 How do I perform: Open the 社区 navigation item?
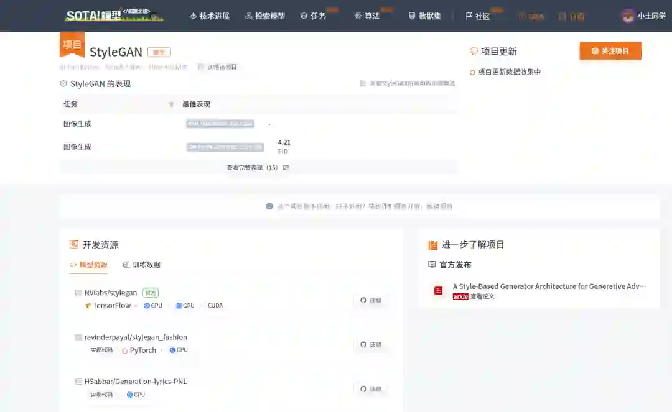coord(477,16)
